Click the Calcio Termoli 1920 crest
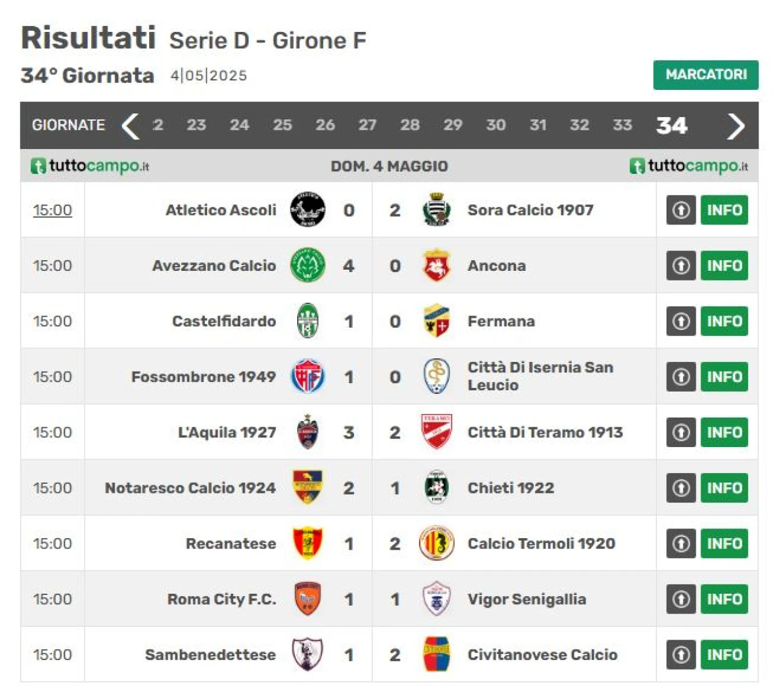The height and width of the screenshot is (686, 773). coord(436,543)
